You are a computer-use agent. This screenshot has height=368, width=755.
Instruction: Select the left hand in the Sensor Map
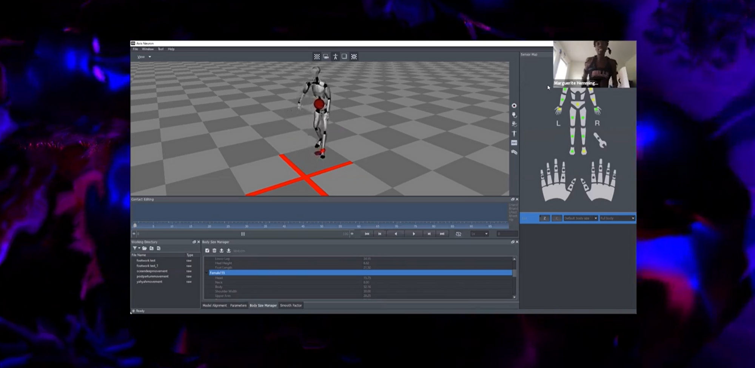[x=558, y=181]
